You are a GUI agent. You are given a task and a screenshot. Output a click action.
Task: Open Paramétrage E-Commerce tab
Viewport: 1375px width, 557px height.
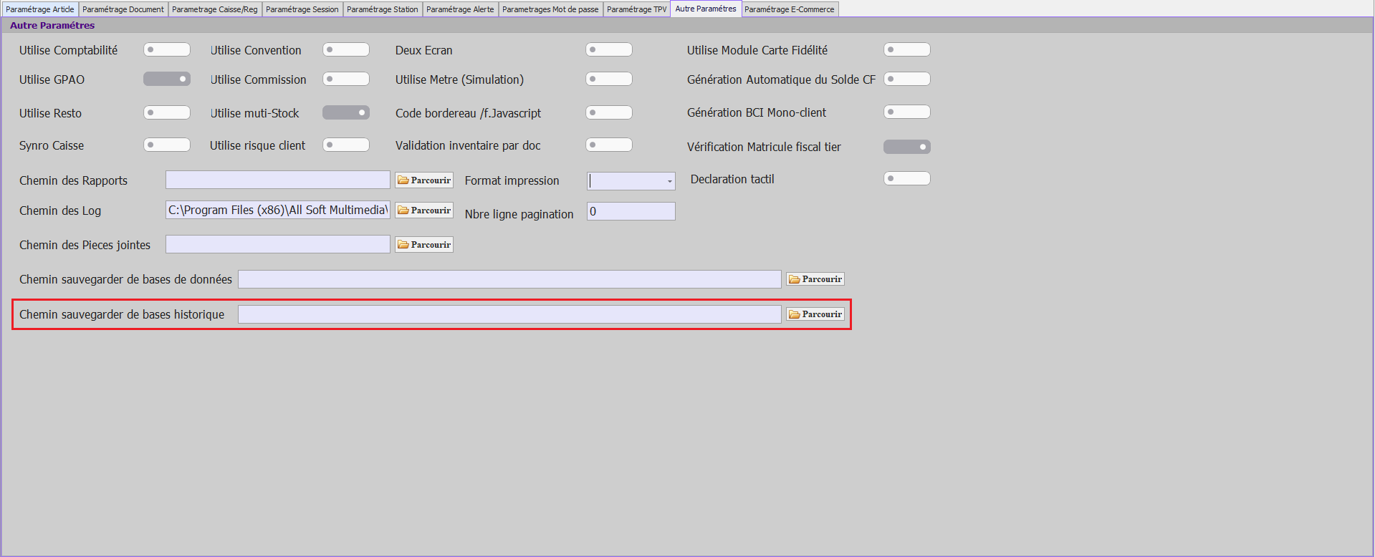[790, 9]
